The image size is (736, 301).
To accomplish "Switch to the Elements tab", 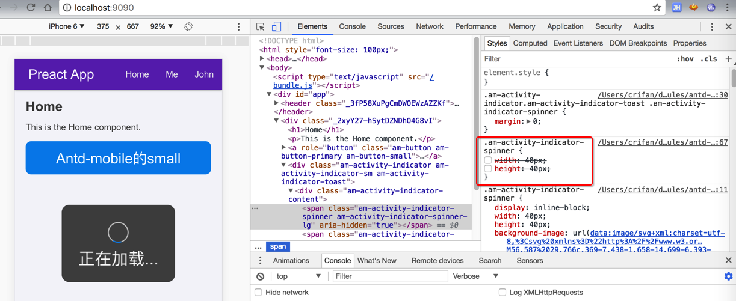I will pos(312,26).
